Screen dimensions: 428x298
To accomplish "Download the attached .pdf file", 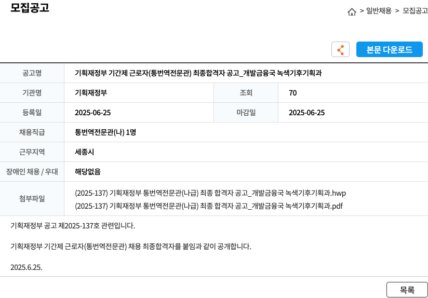I will (209, 206).
